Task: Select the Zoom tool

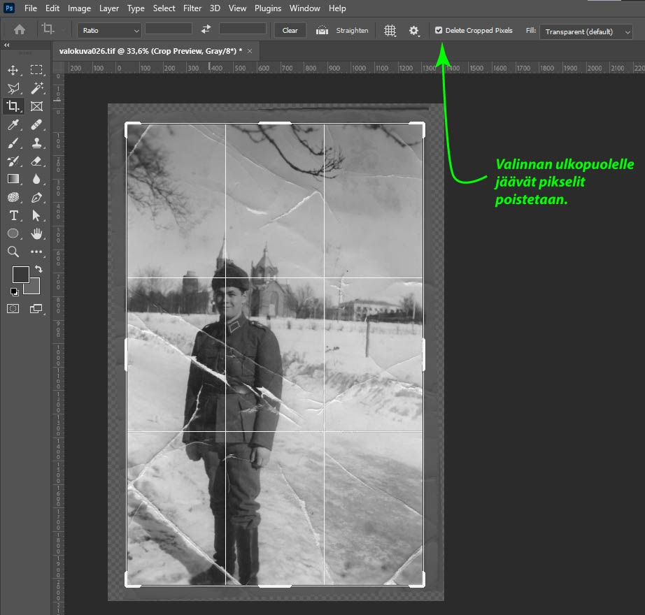Action: [13, 252]
